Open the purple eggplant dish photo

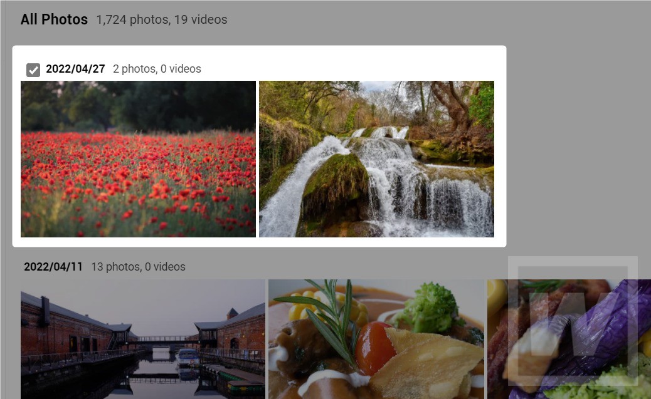(x=569, y=339)
